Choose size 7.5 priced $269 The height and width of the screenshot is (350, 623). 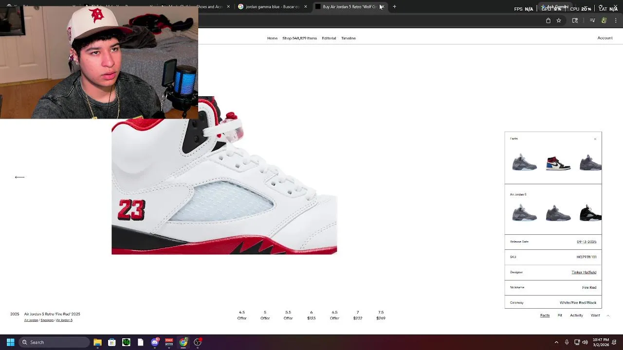tap(381, 315)
